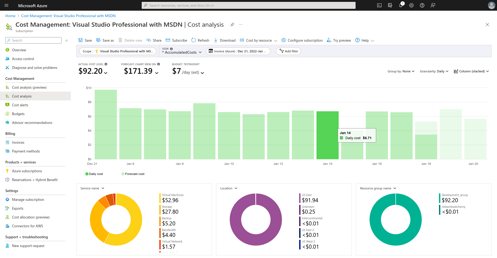Open the account avatar menu

coord(491,5)
